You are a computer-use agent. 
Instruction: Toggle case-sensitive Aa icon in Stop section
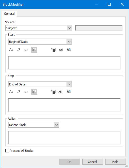click(11, 92)
